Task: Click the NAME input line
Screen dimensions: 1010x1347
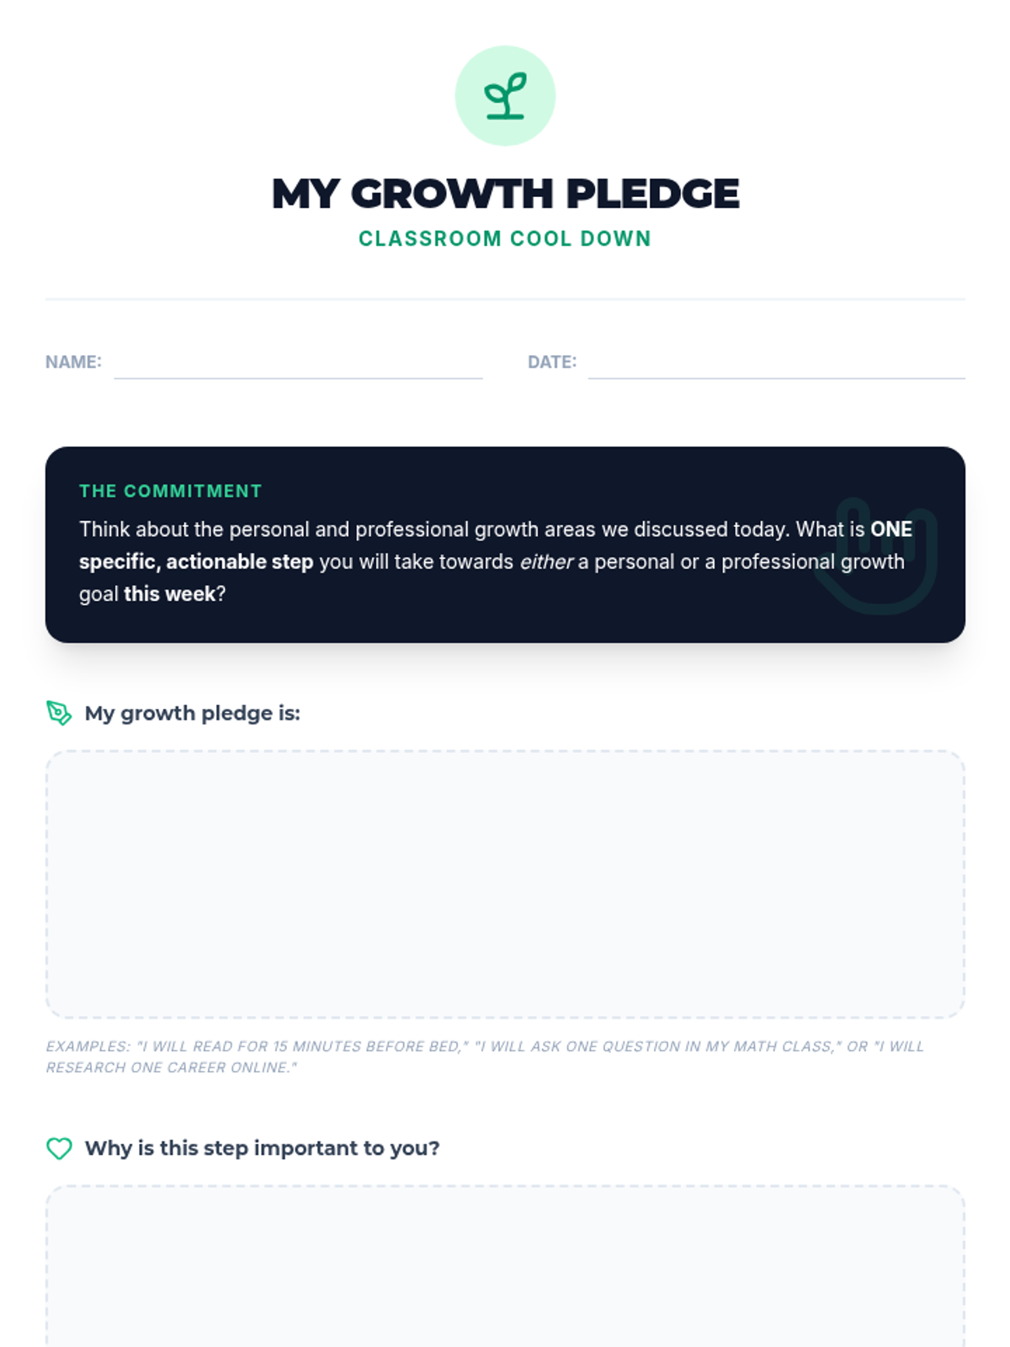Action: pos(298,364)
